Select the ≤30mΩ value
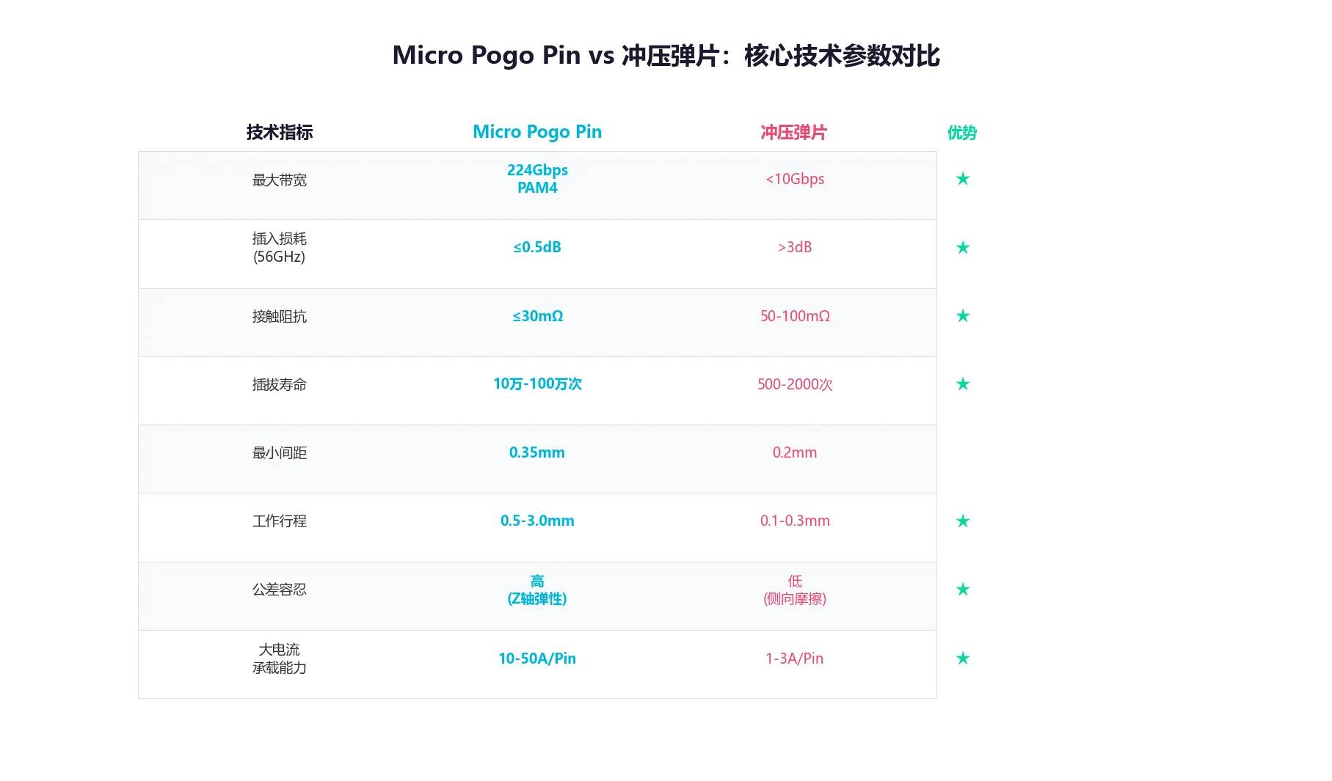 (x=537, y=316)
